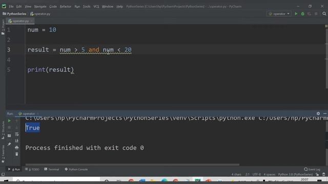Toggle Soft-Wrap in Run console
The height and width of the screenshot is (184, 328).
click(x=17, y=134)
